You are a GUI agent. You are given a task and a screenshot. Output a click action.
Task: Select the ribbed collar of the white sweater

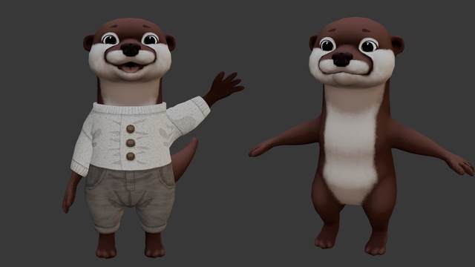pyautogui.click(x=130, y=108)
